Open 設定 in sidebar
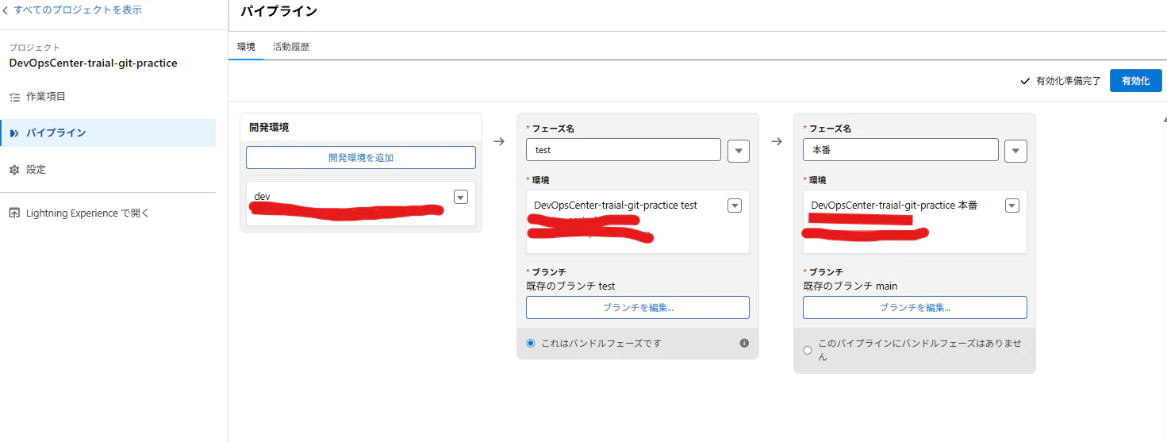This screenshot has height=442, width=1167. pos(108,170)
